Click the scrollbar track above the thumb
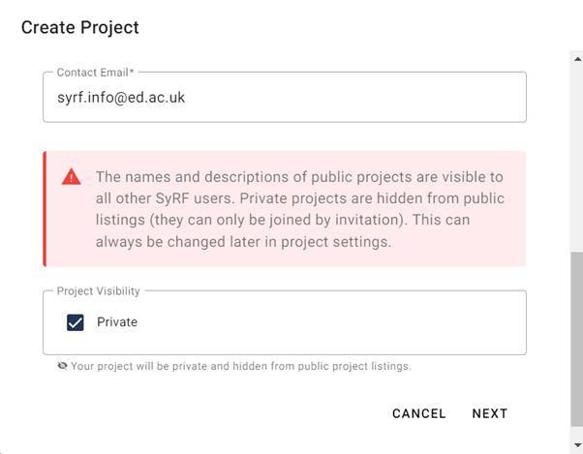This screenshot has width=583, height=454. pos(576,155)
